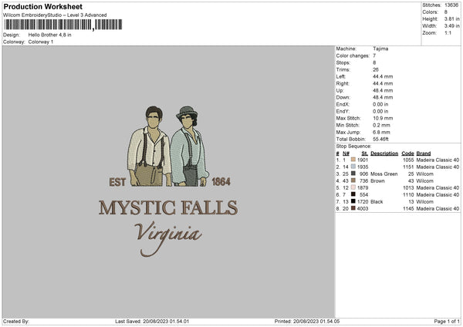Click the 'Created By:' footer label

[16, 321]
